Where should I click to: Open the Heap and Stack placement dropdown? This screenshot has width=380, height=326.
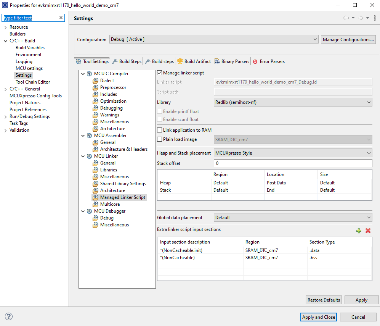point(368,152)
